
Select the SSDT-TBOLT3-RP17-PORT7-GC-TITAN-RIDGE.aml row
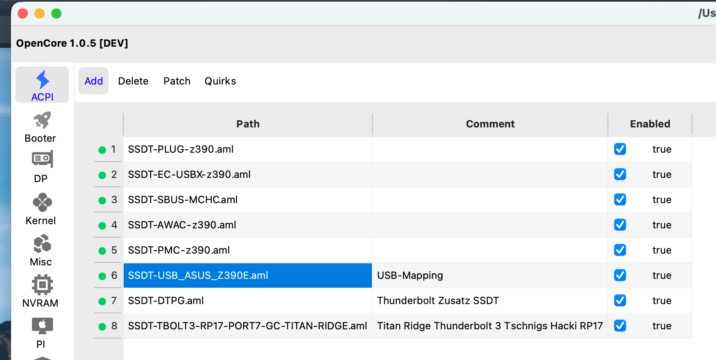tap(247, 326)
